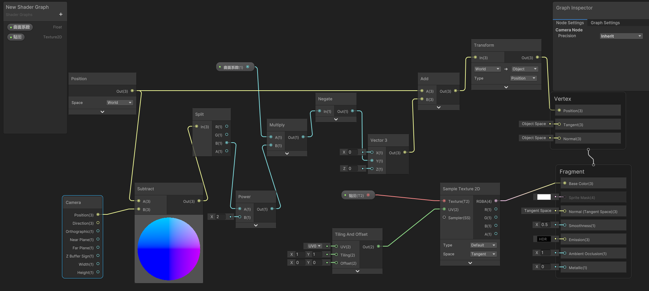Image resolution: width=649 pixels, height=291 pixels.
Task: Click Fragment Smoothness(1) input port
Action: pyautogui.click(x=565, y=225)
